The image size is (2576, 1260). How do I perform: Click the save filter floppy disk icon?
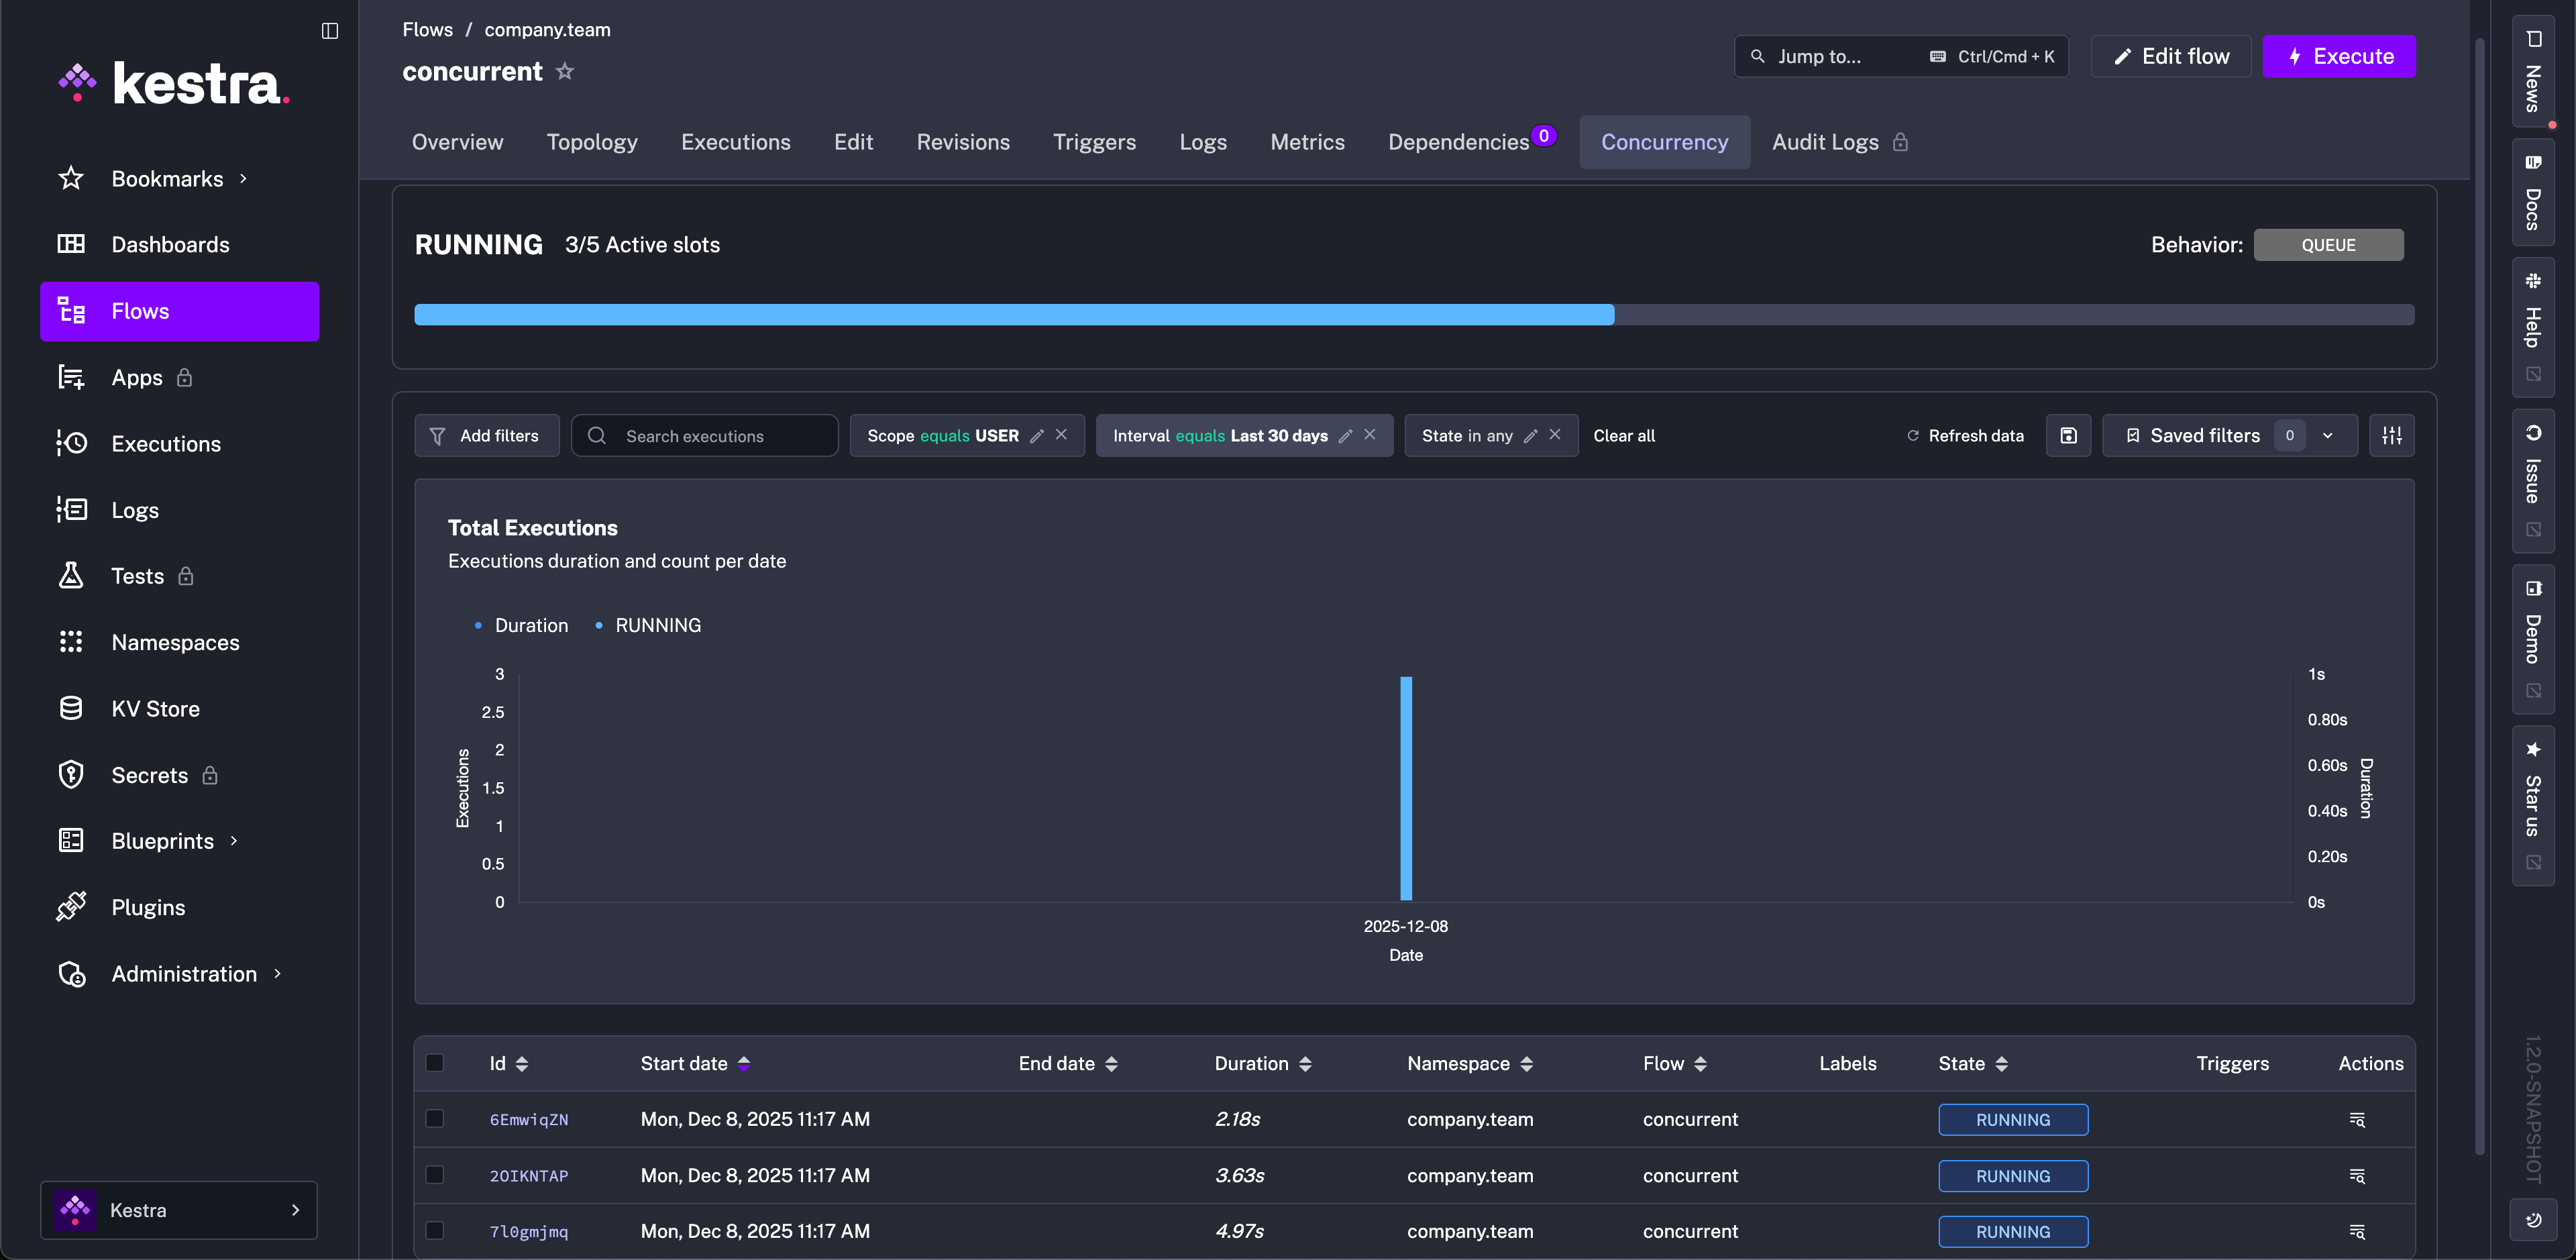[x=2068, y=436]
